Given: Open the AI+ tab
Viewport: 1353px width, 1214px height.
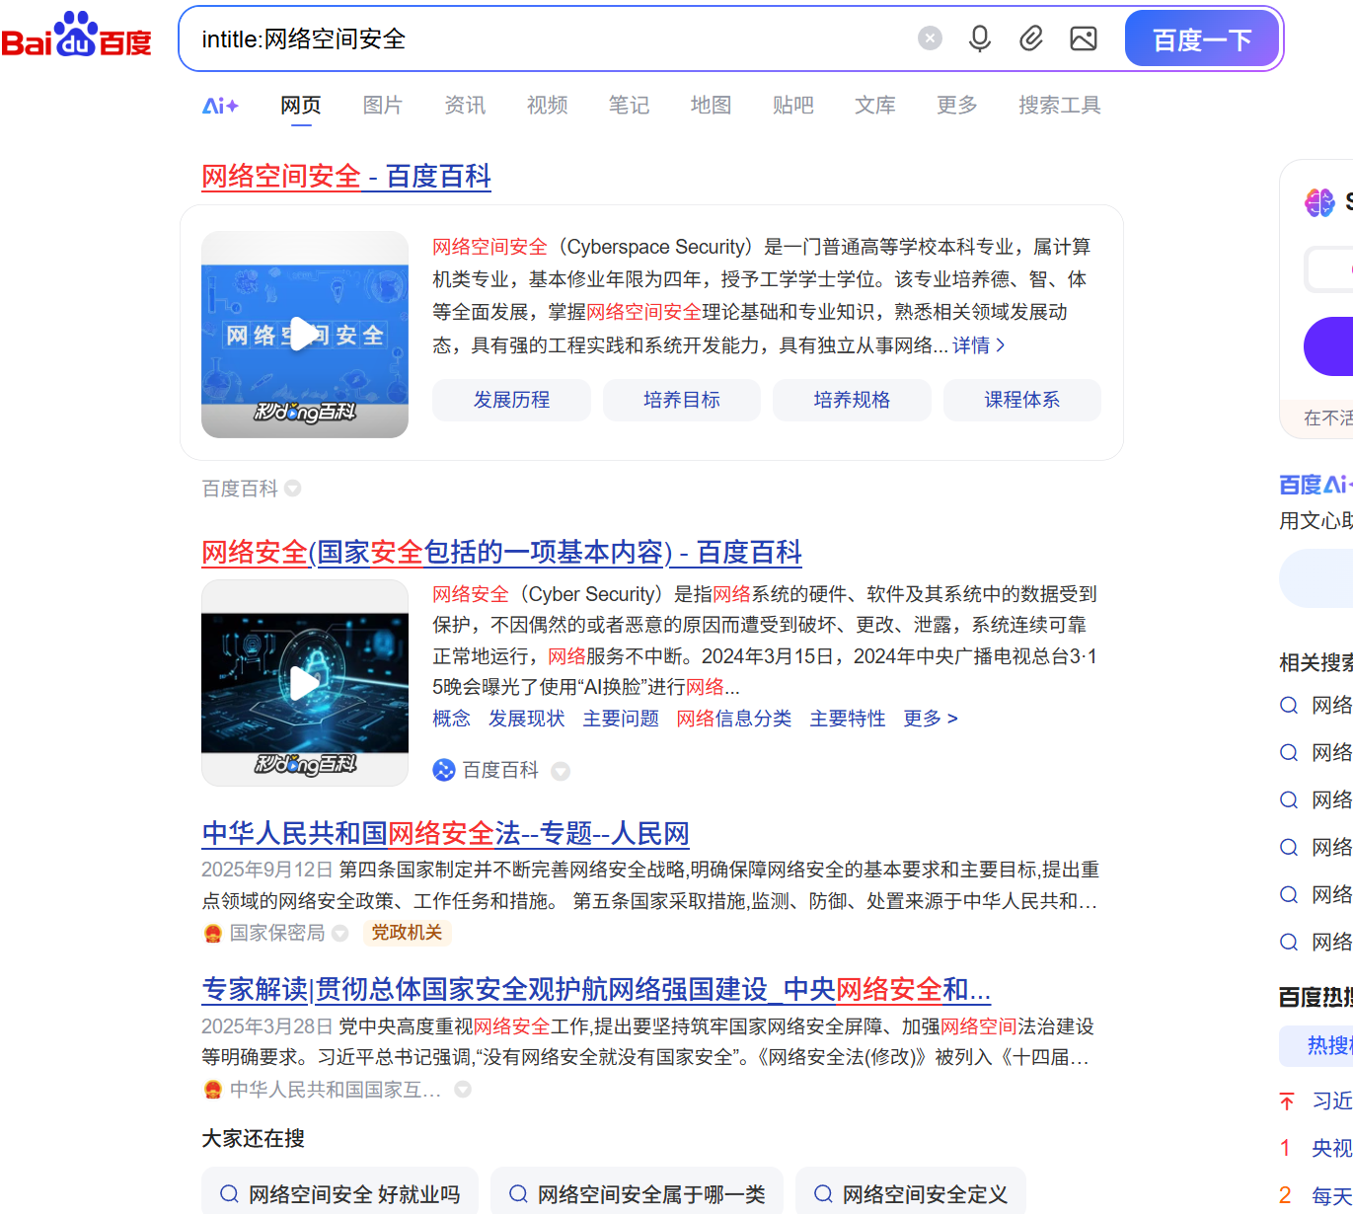Looking at the screenshot, I should tap(220, 106).
